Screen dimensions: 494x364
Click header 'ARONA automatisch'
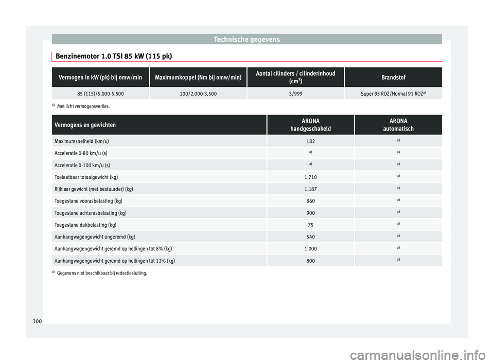pos(398,125)
